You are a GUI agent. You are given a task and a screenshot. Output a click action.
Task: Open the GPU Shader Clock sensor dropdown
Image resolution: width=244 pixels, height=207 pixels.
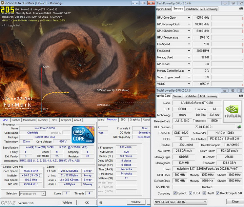(189, 31)
